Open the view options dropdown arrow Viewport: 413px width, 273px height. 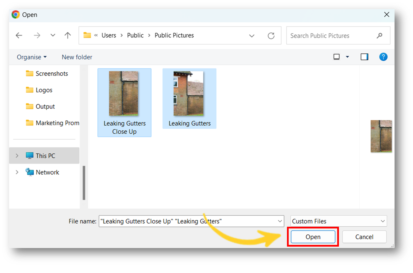pos(347,57)
